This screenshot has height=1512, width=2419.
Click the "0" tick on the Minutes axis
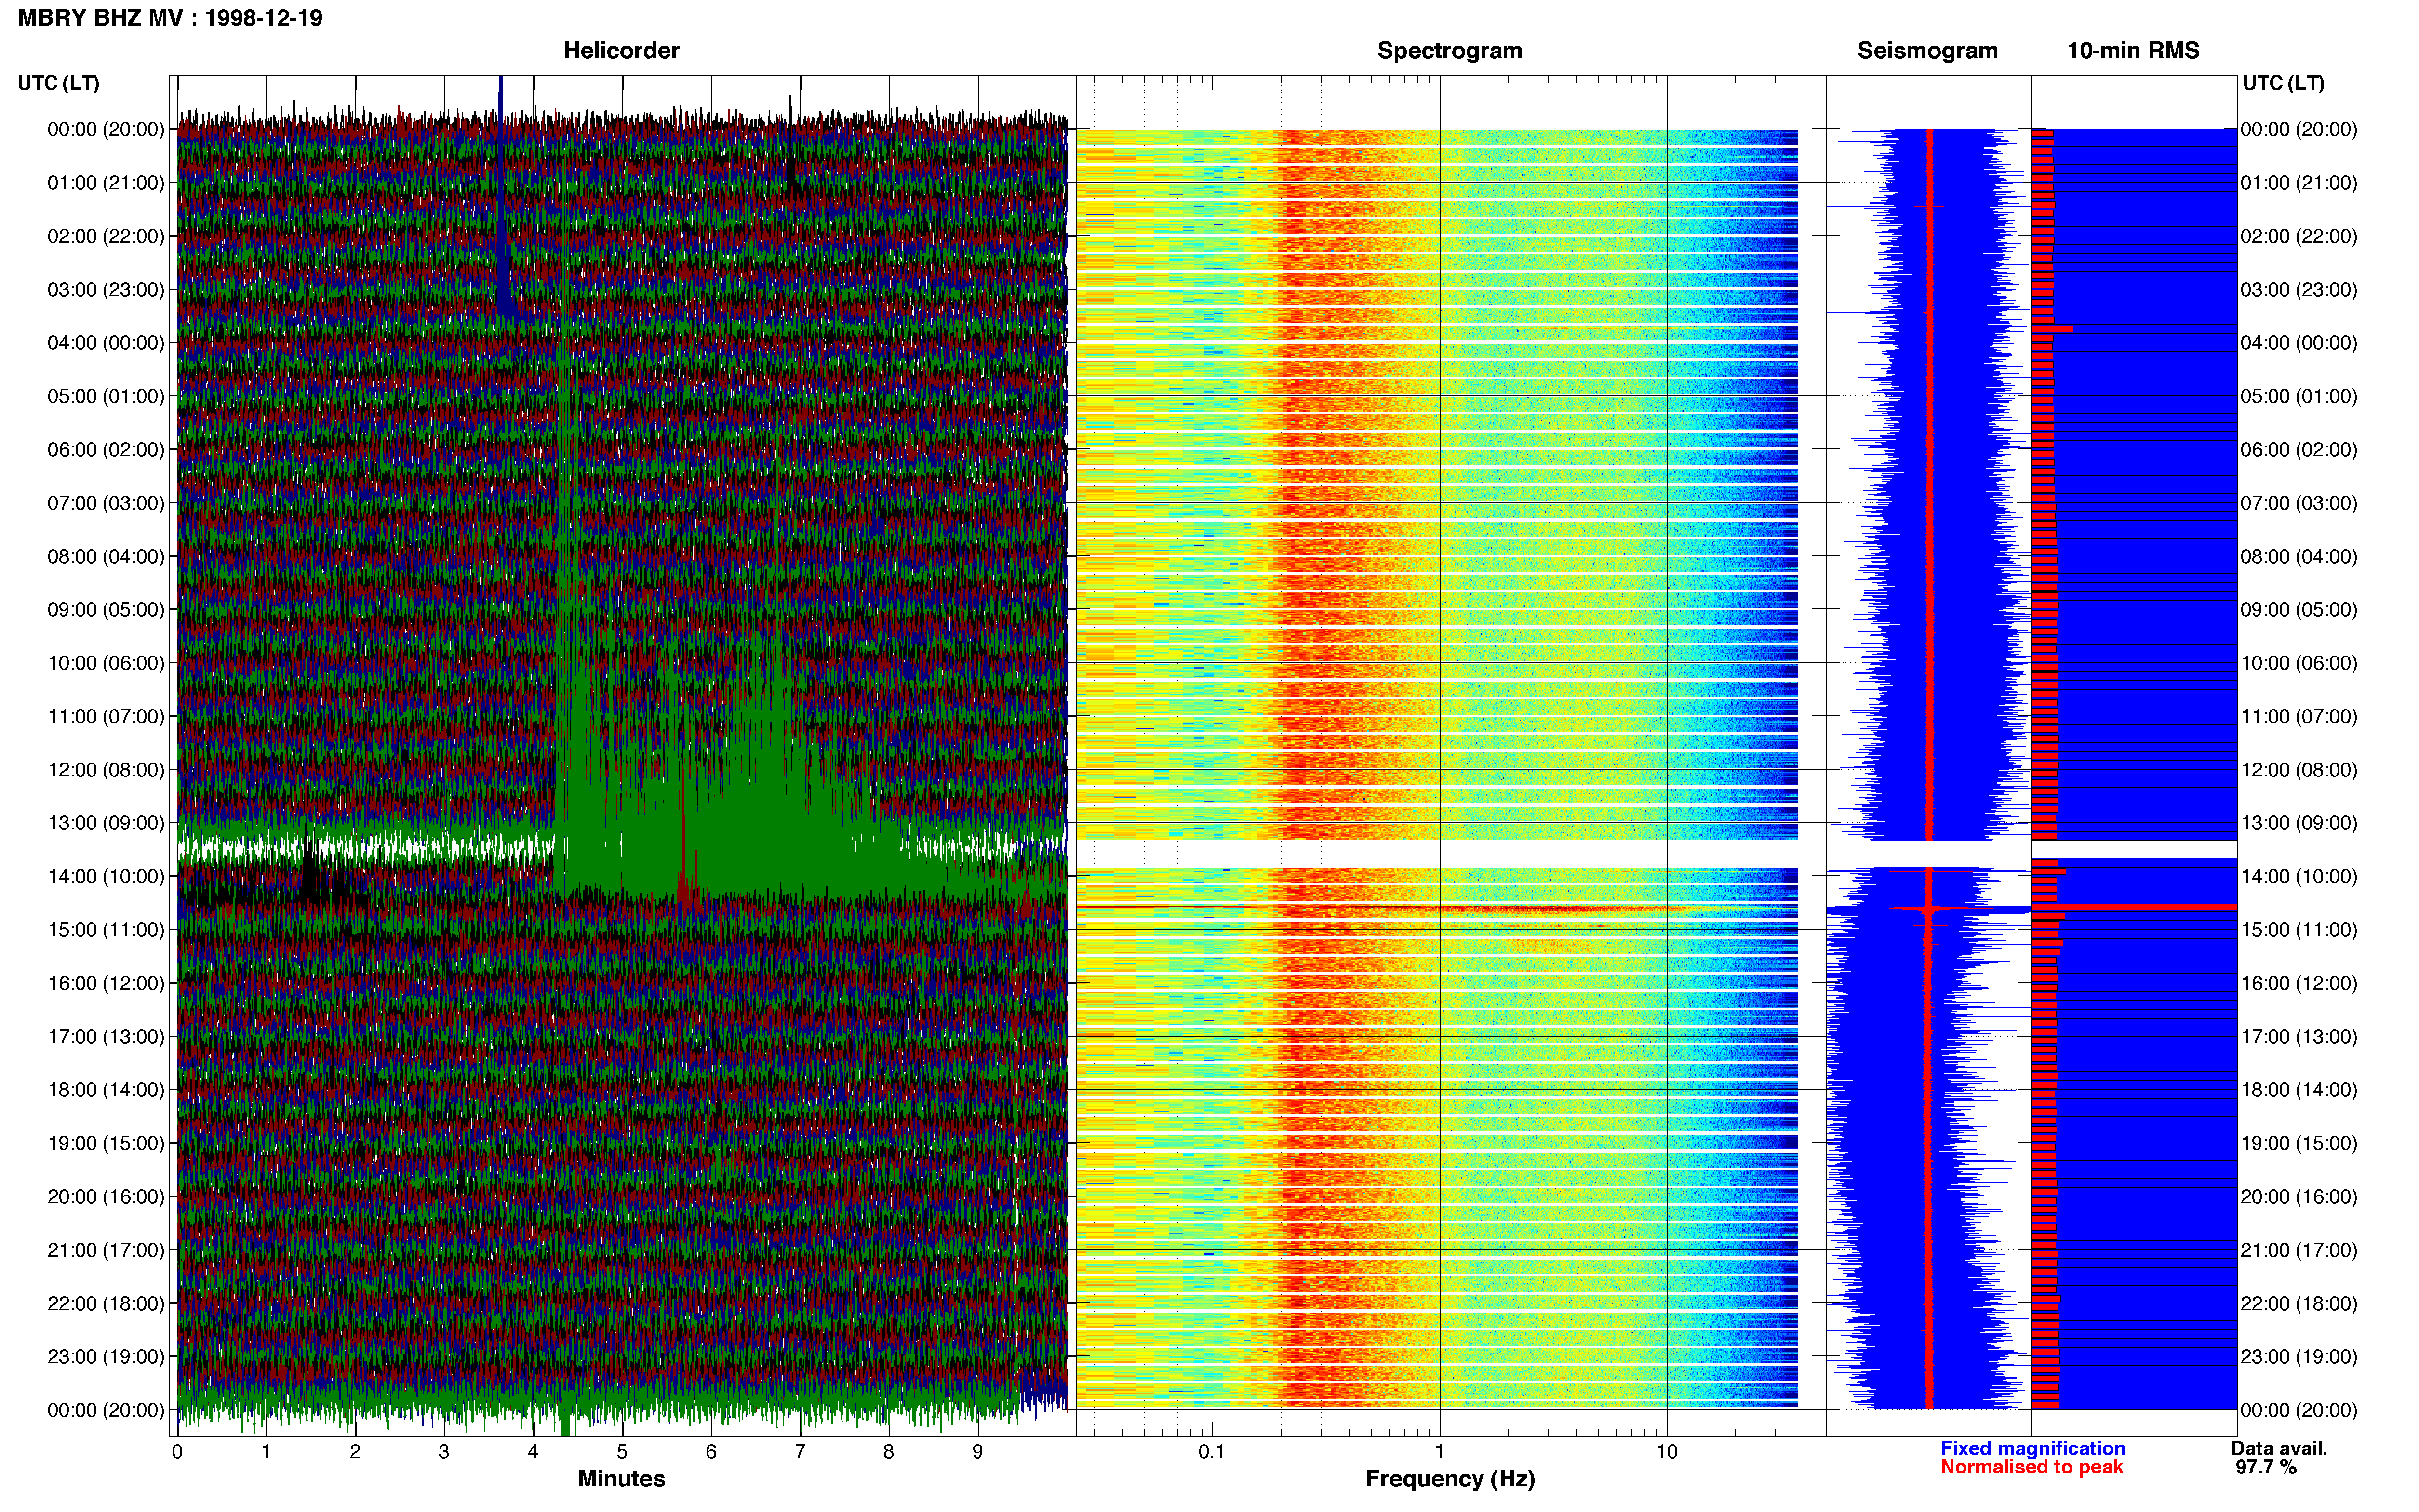pos(177,1452)
